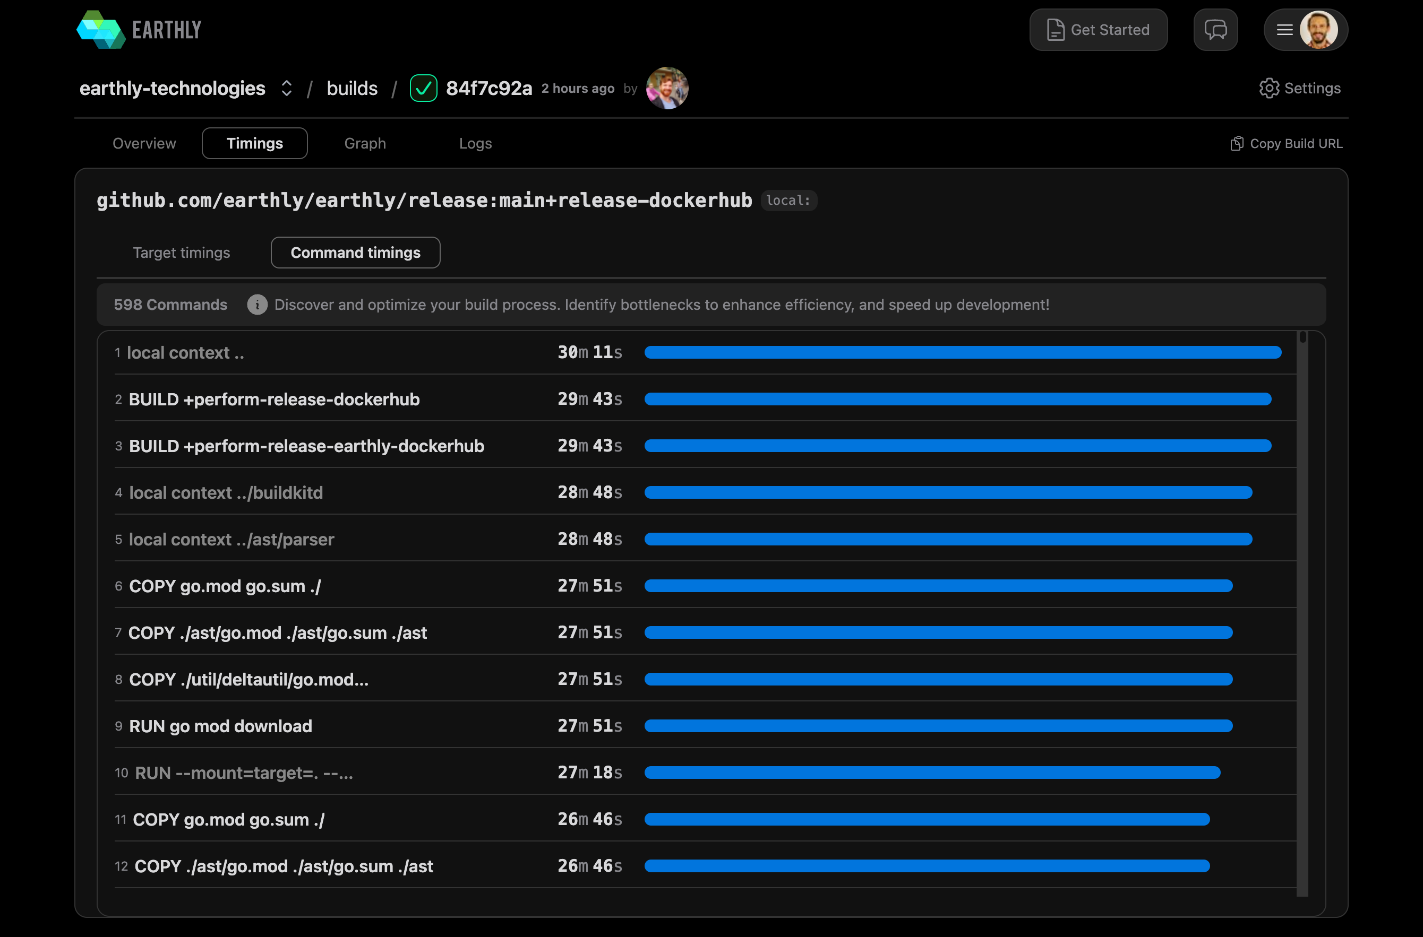This screenshot has width=1423, height=937.
Task: Click the RUN go mod download timing bar
Action: (938, 726)
